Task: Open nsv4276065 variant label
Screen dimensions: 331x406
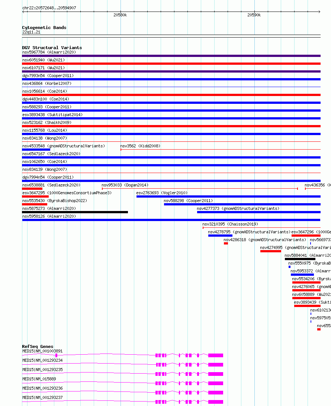Action: coord(311,287)
